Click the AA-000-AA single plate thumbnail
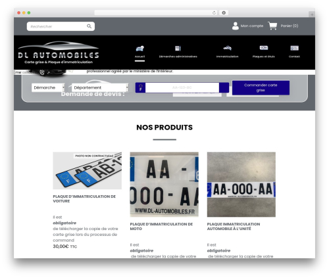 pyautogui.click(x=241, y=184)
